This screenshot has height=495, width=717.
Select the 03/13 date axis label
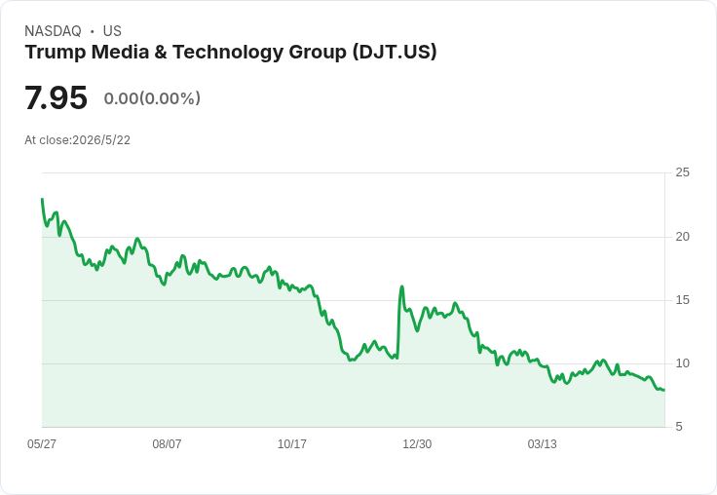(x=542, y=443)
